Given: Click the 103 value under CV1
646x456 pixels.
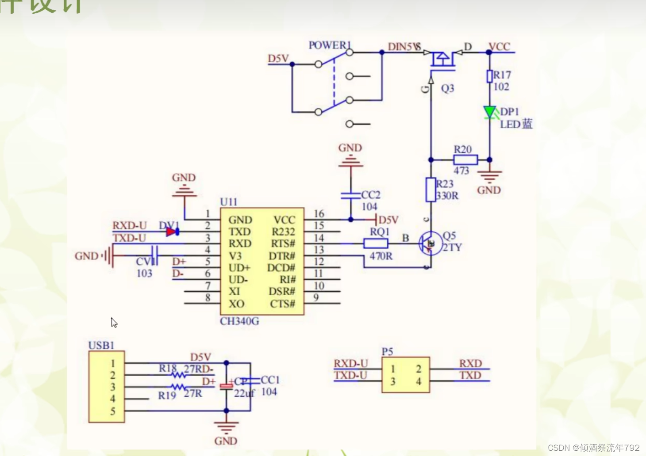Looking at the screenshot, I should [144, 273].
